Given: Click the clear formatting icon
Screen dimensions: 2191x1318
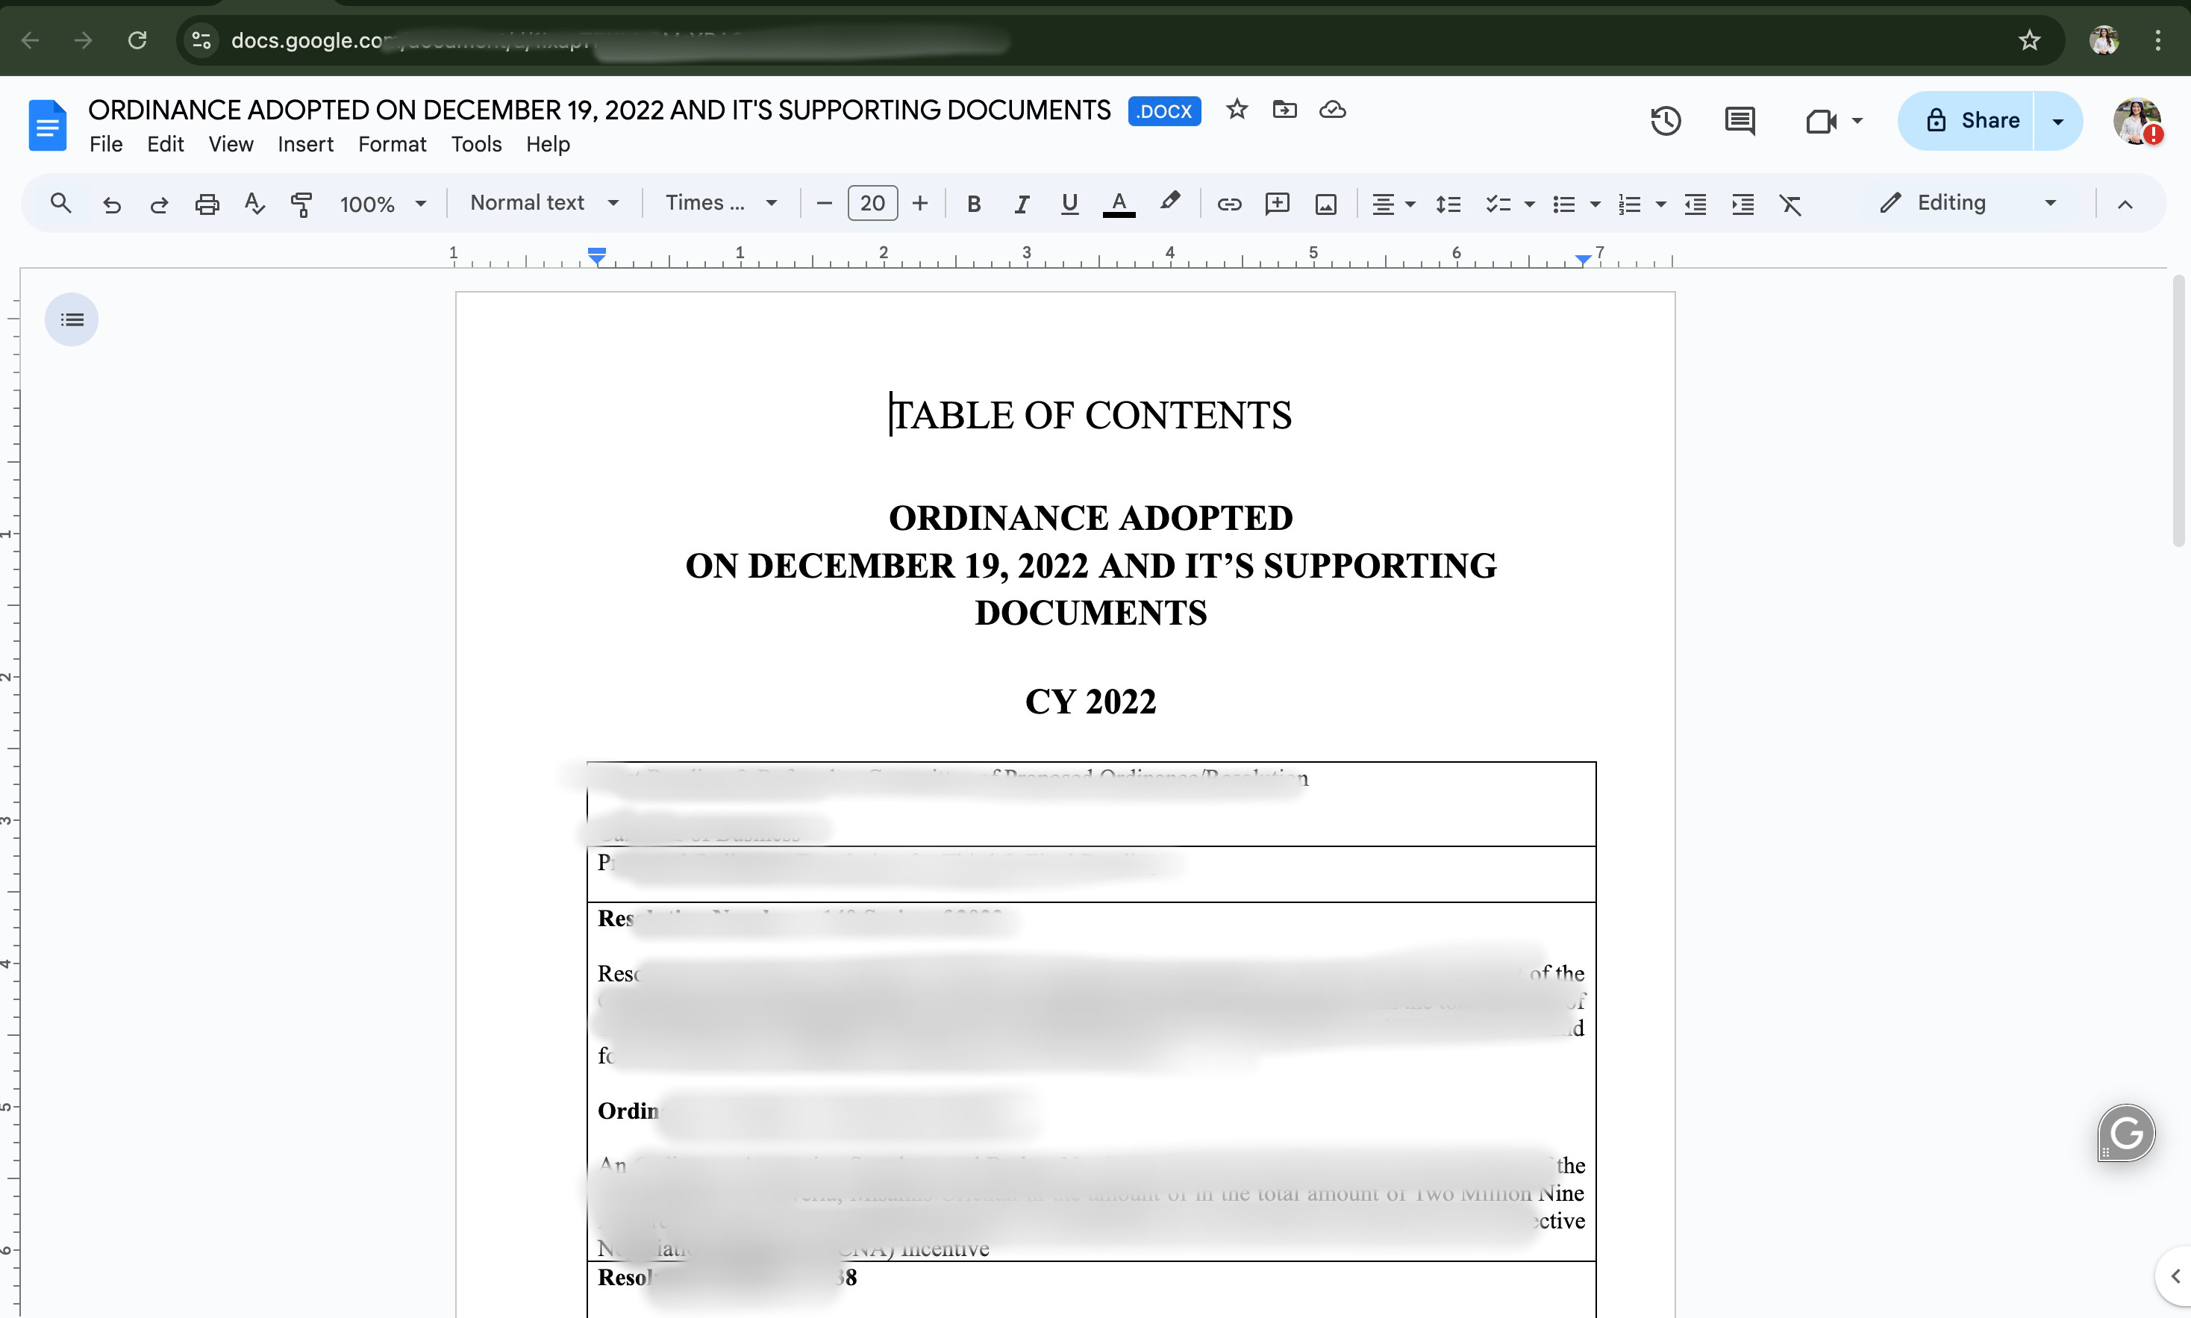Looking at the screenshot, I should pos(1790,204).
